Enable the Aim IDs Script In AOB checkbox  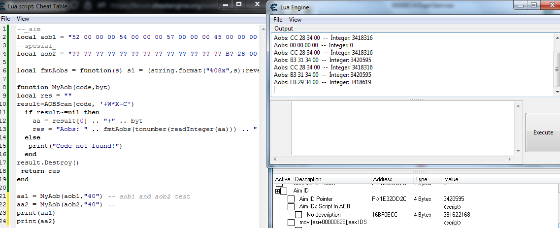(291, 207)
